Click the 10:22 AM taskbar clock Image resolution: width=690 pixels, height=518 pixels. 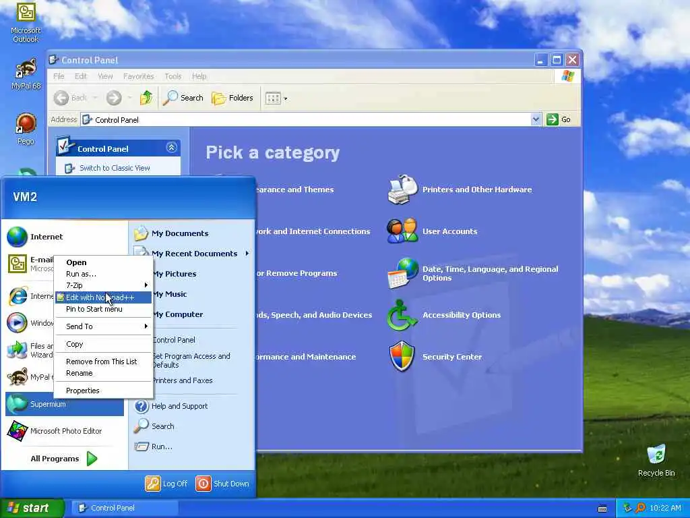[665, 508]
